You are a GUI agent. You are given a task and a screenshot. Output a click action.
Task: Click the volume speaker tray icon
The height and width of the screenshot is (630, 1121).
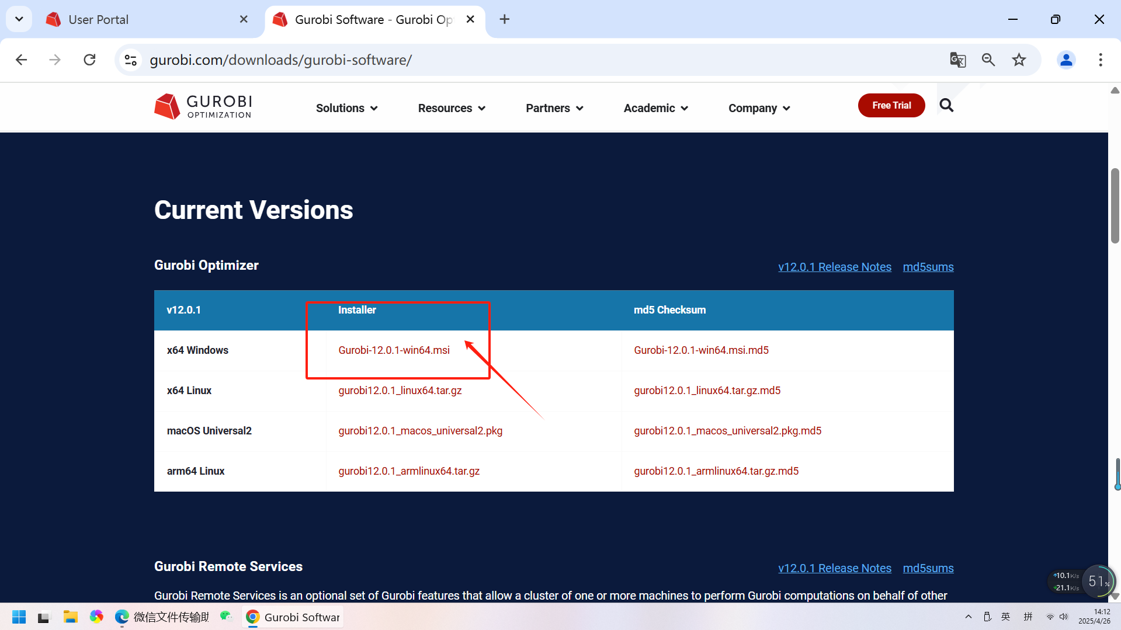click(1064, 617)
